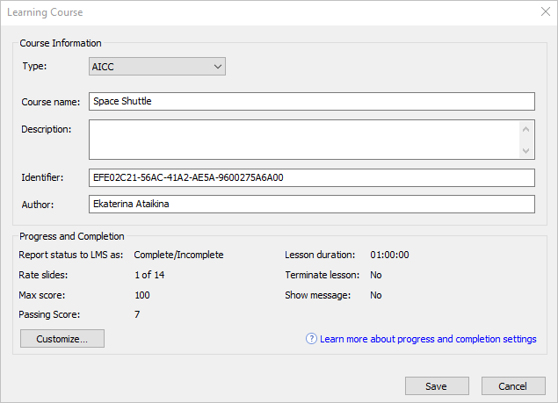558x403 pixels.
Task: Save the course settings
Action: coord(437,386)
